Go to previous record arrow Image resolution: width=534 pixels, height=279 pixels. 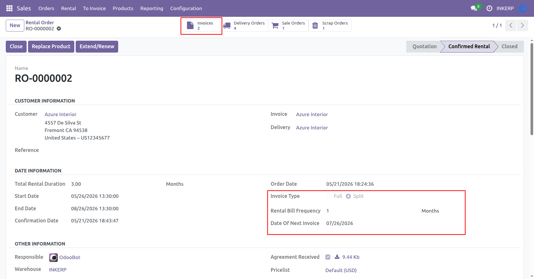click(511, 25)
